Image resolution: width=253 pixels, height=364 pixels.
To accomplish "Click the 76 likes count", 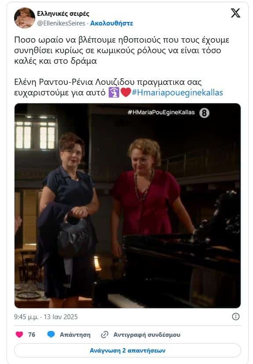I will 32,335.
